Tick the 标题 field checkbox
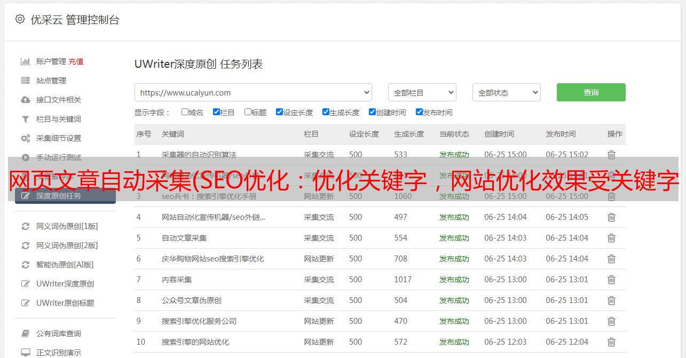The height and width of the screenshot is (358, 686). tap(248, 112)
